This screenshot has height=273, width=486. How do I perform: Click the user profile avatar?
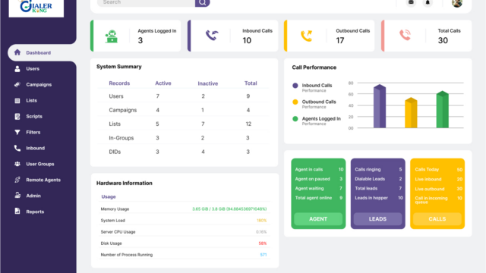click(457, 3)
